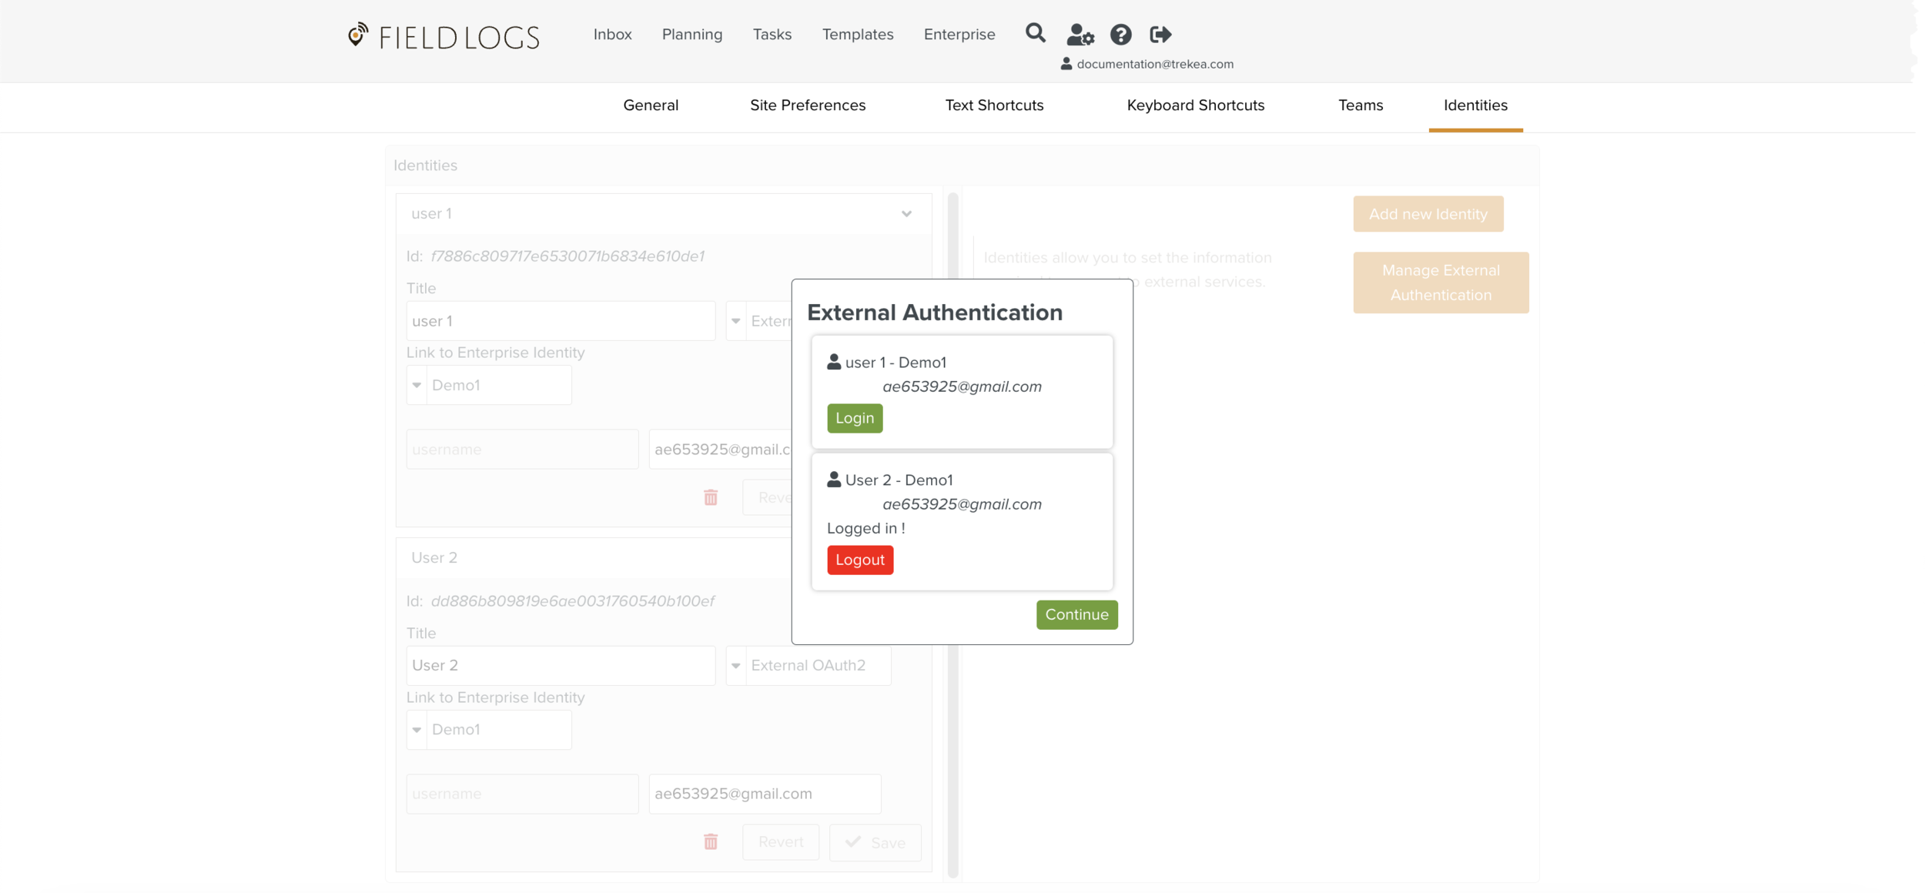Click the person icon beside User 2 - Demo1
Viewport: 1925px width, 893px height.
(834, 479)
